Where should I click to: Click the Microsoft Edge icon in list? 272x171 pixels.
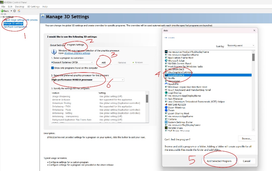(166, 61)
